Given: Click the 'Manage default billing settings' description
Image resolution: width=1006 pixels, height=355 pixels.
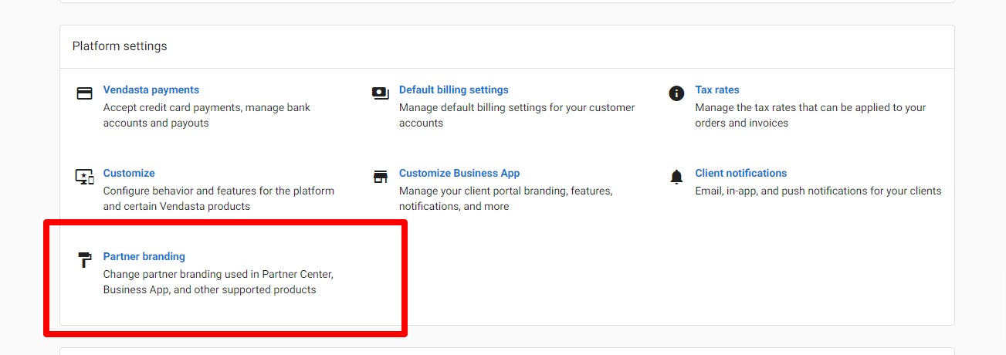Looking at the screenshot, I should point(517,115).
